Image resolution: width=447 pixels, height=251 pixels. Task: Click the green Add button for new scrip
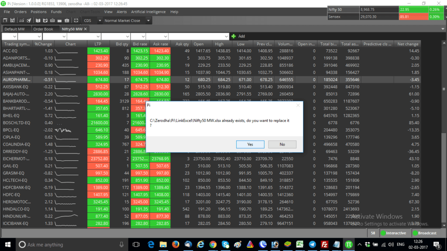[233, 36]
